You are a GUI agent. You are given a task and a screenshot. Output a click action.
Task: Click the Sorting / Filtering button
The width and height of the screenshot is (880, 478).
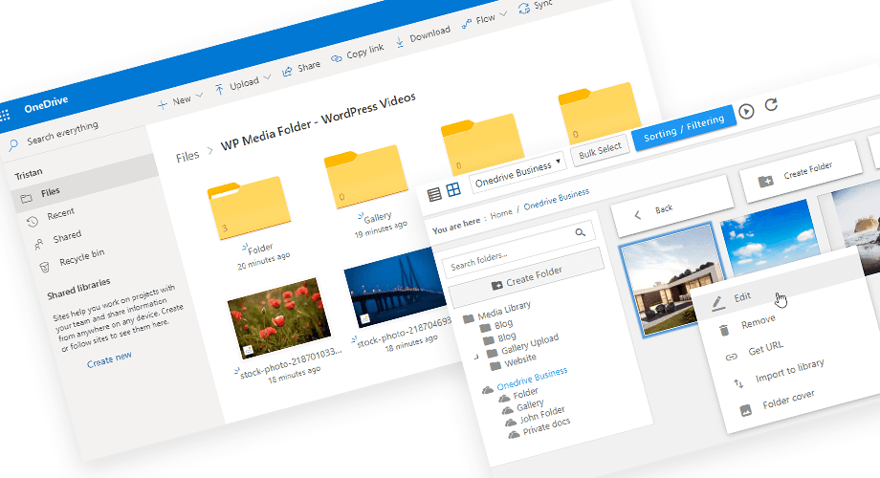pyautogui.click(x=683, y=129)
